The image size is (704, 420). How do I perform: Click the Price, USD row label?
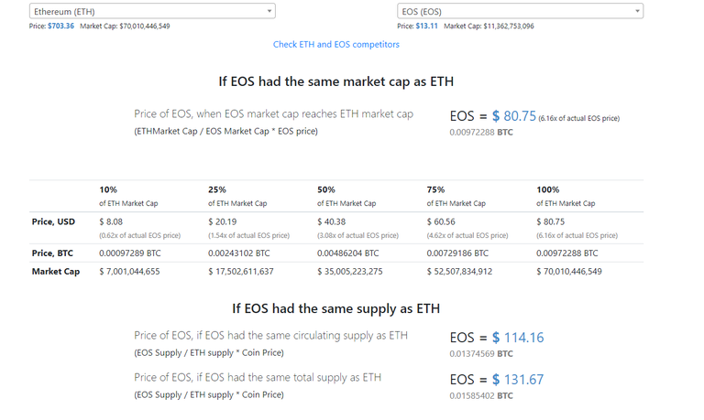click(x=53, y=221)
